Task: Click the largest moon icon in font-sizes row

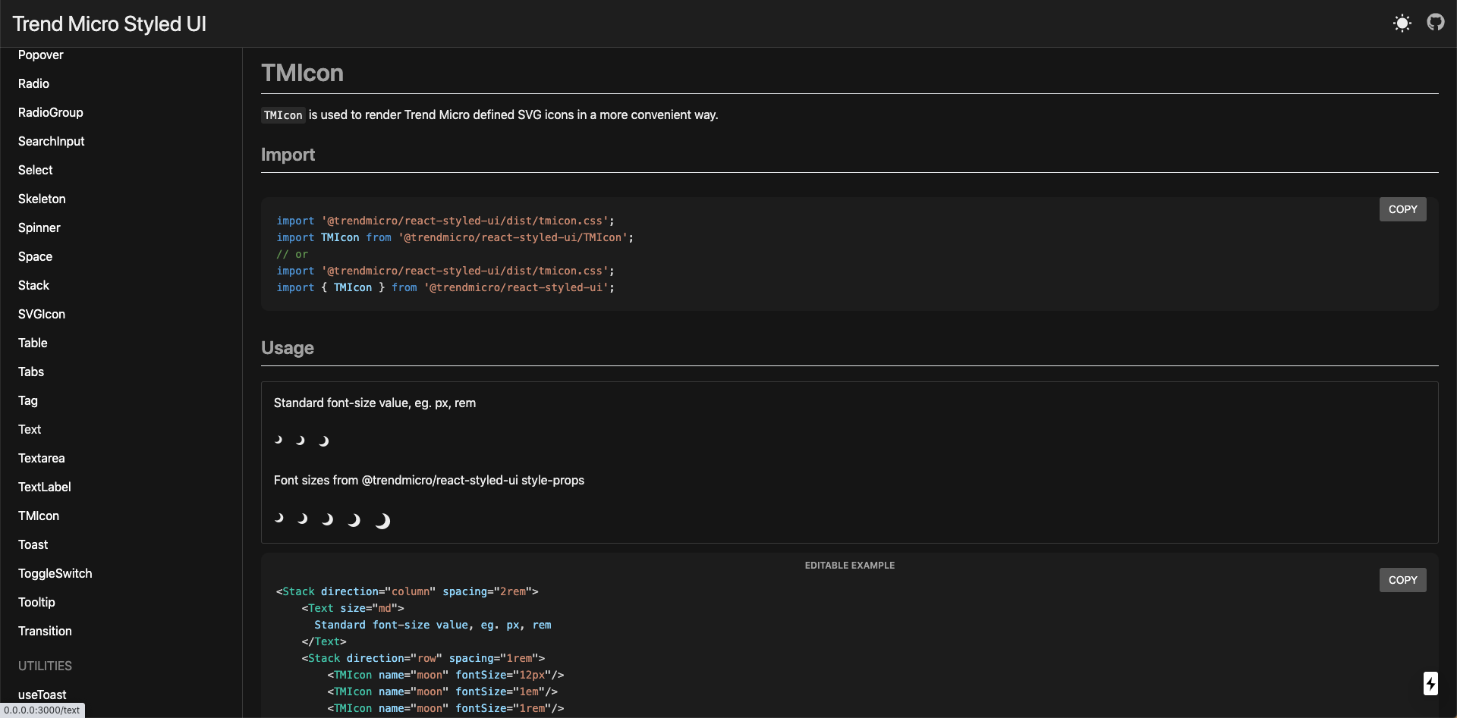Action: tap(383, 520)
